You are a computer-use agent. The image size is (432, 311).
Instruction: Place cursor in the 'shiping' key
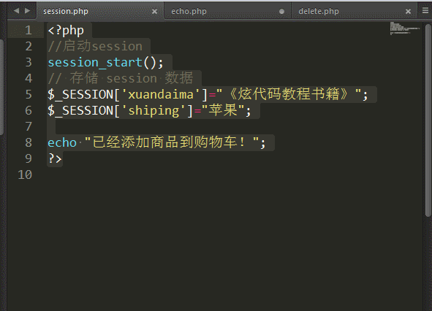coord(154,111)
